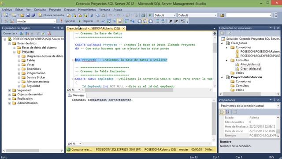Click the green Start play icon

(150, 15)
